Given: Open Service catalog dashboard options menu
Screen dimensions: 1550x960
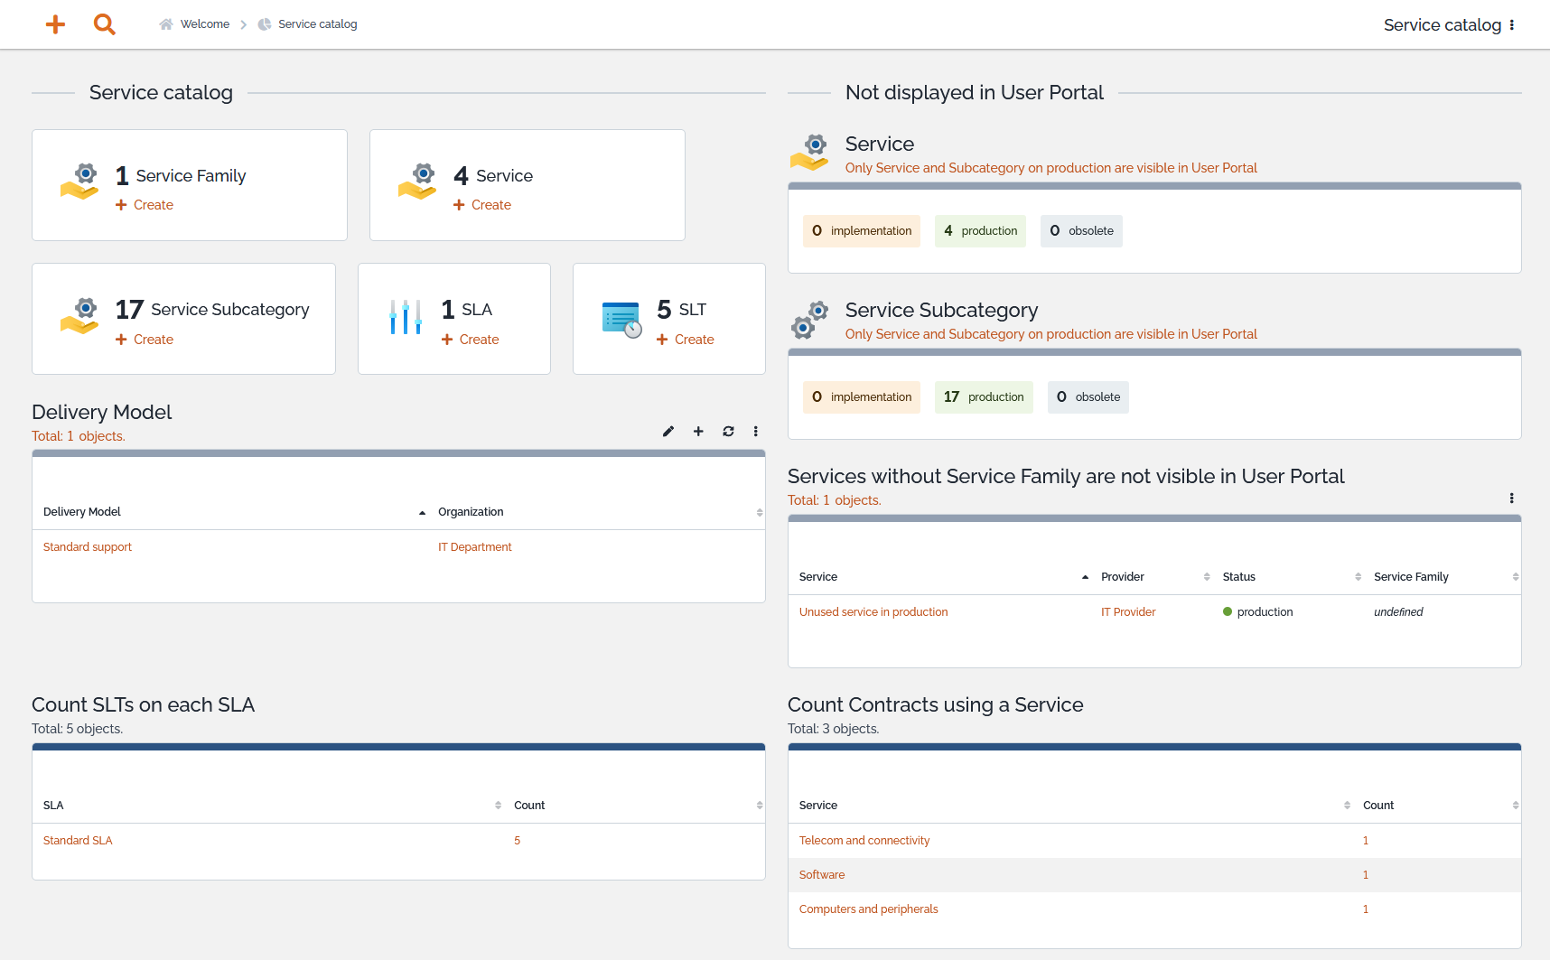Looking at the screenshot, I should [1512, 25].
